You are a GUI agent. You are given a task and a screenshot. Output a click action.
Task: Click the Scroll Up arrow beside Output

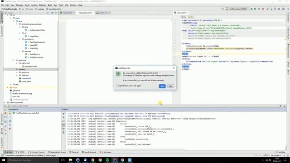tap(63, 114)
